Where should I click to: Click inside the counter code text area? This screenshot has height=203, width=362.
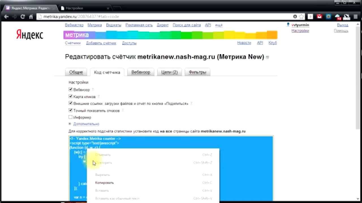pos(171,169)
